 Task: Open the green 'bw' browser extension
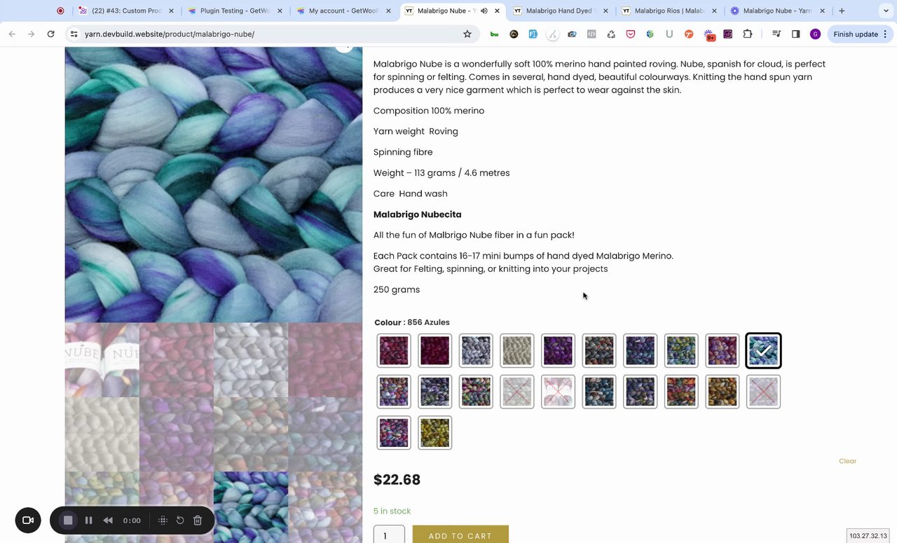tap(494, 34)
